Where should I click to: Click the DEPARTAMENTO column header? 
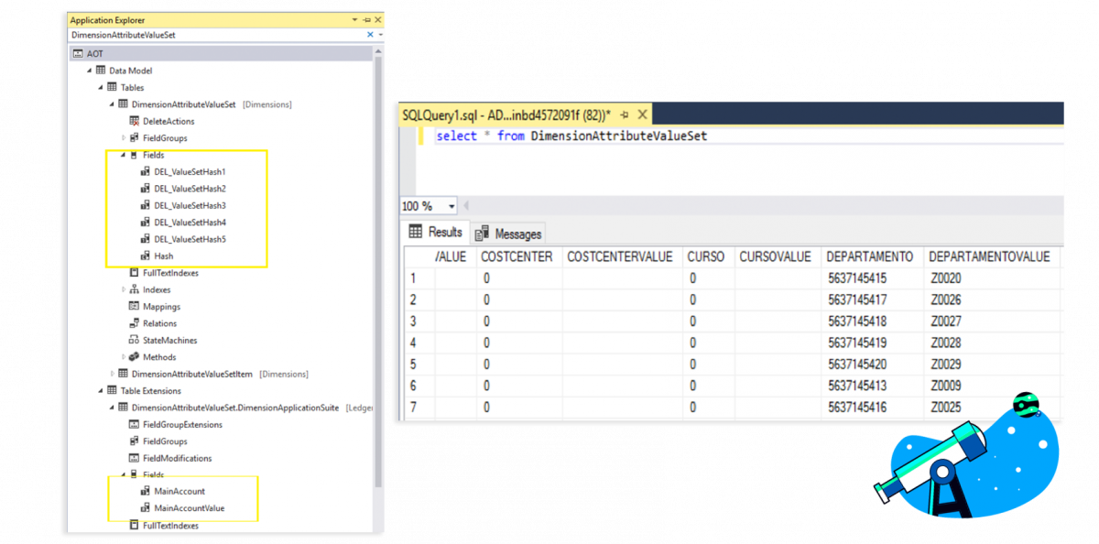870,256
